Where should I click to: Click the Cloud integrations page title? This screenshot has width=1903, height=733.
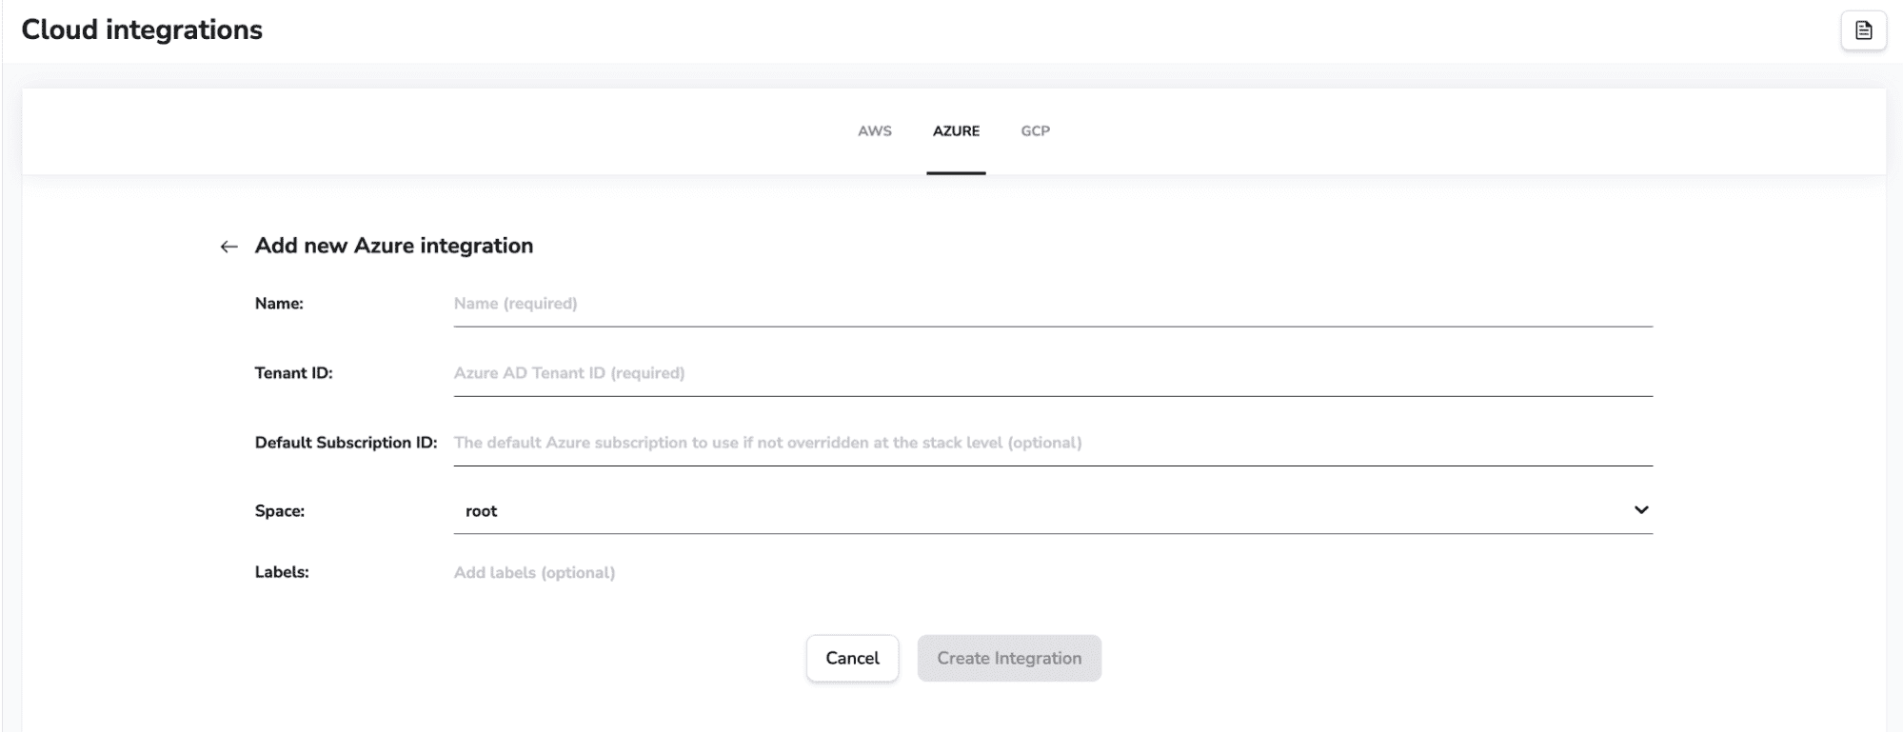[x=142, y=30]
